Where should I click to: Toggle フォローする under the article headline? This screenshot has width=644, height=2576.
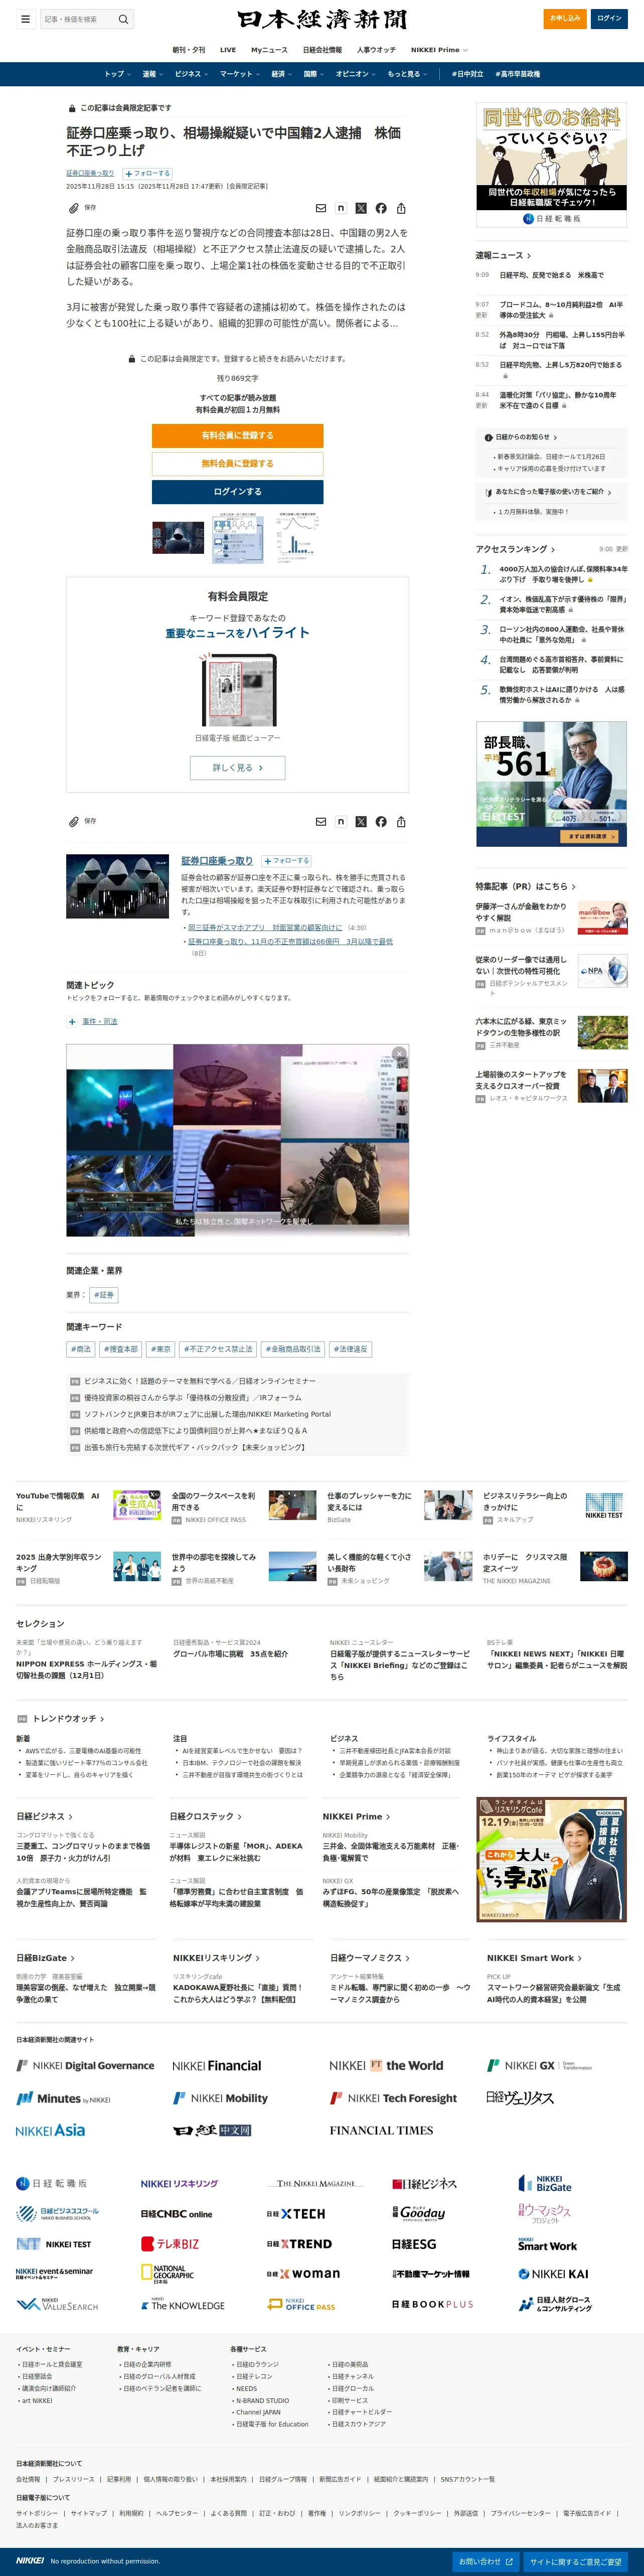pos(146,173)
